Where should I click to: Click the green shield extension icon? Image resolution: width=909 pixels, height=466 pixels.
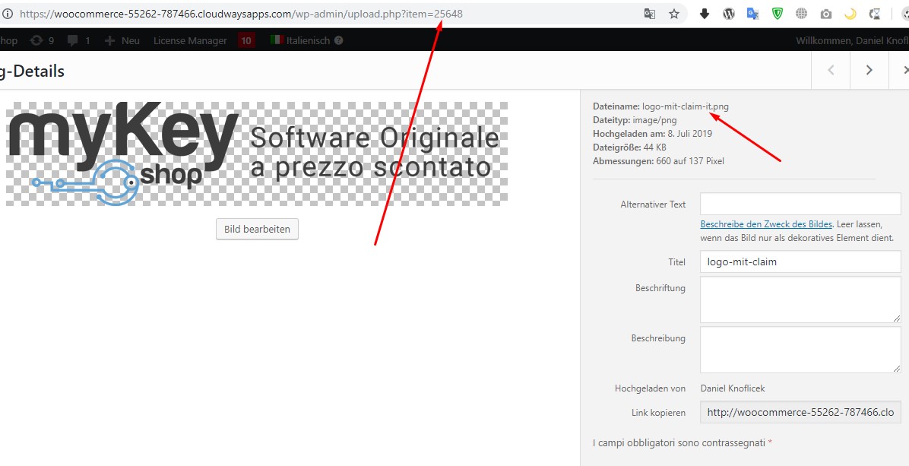coord(778,14)
